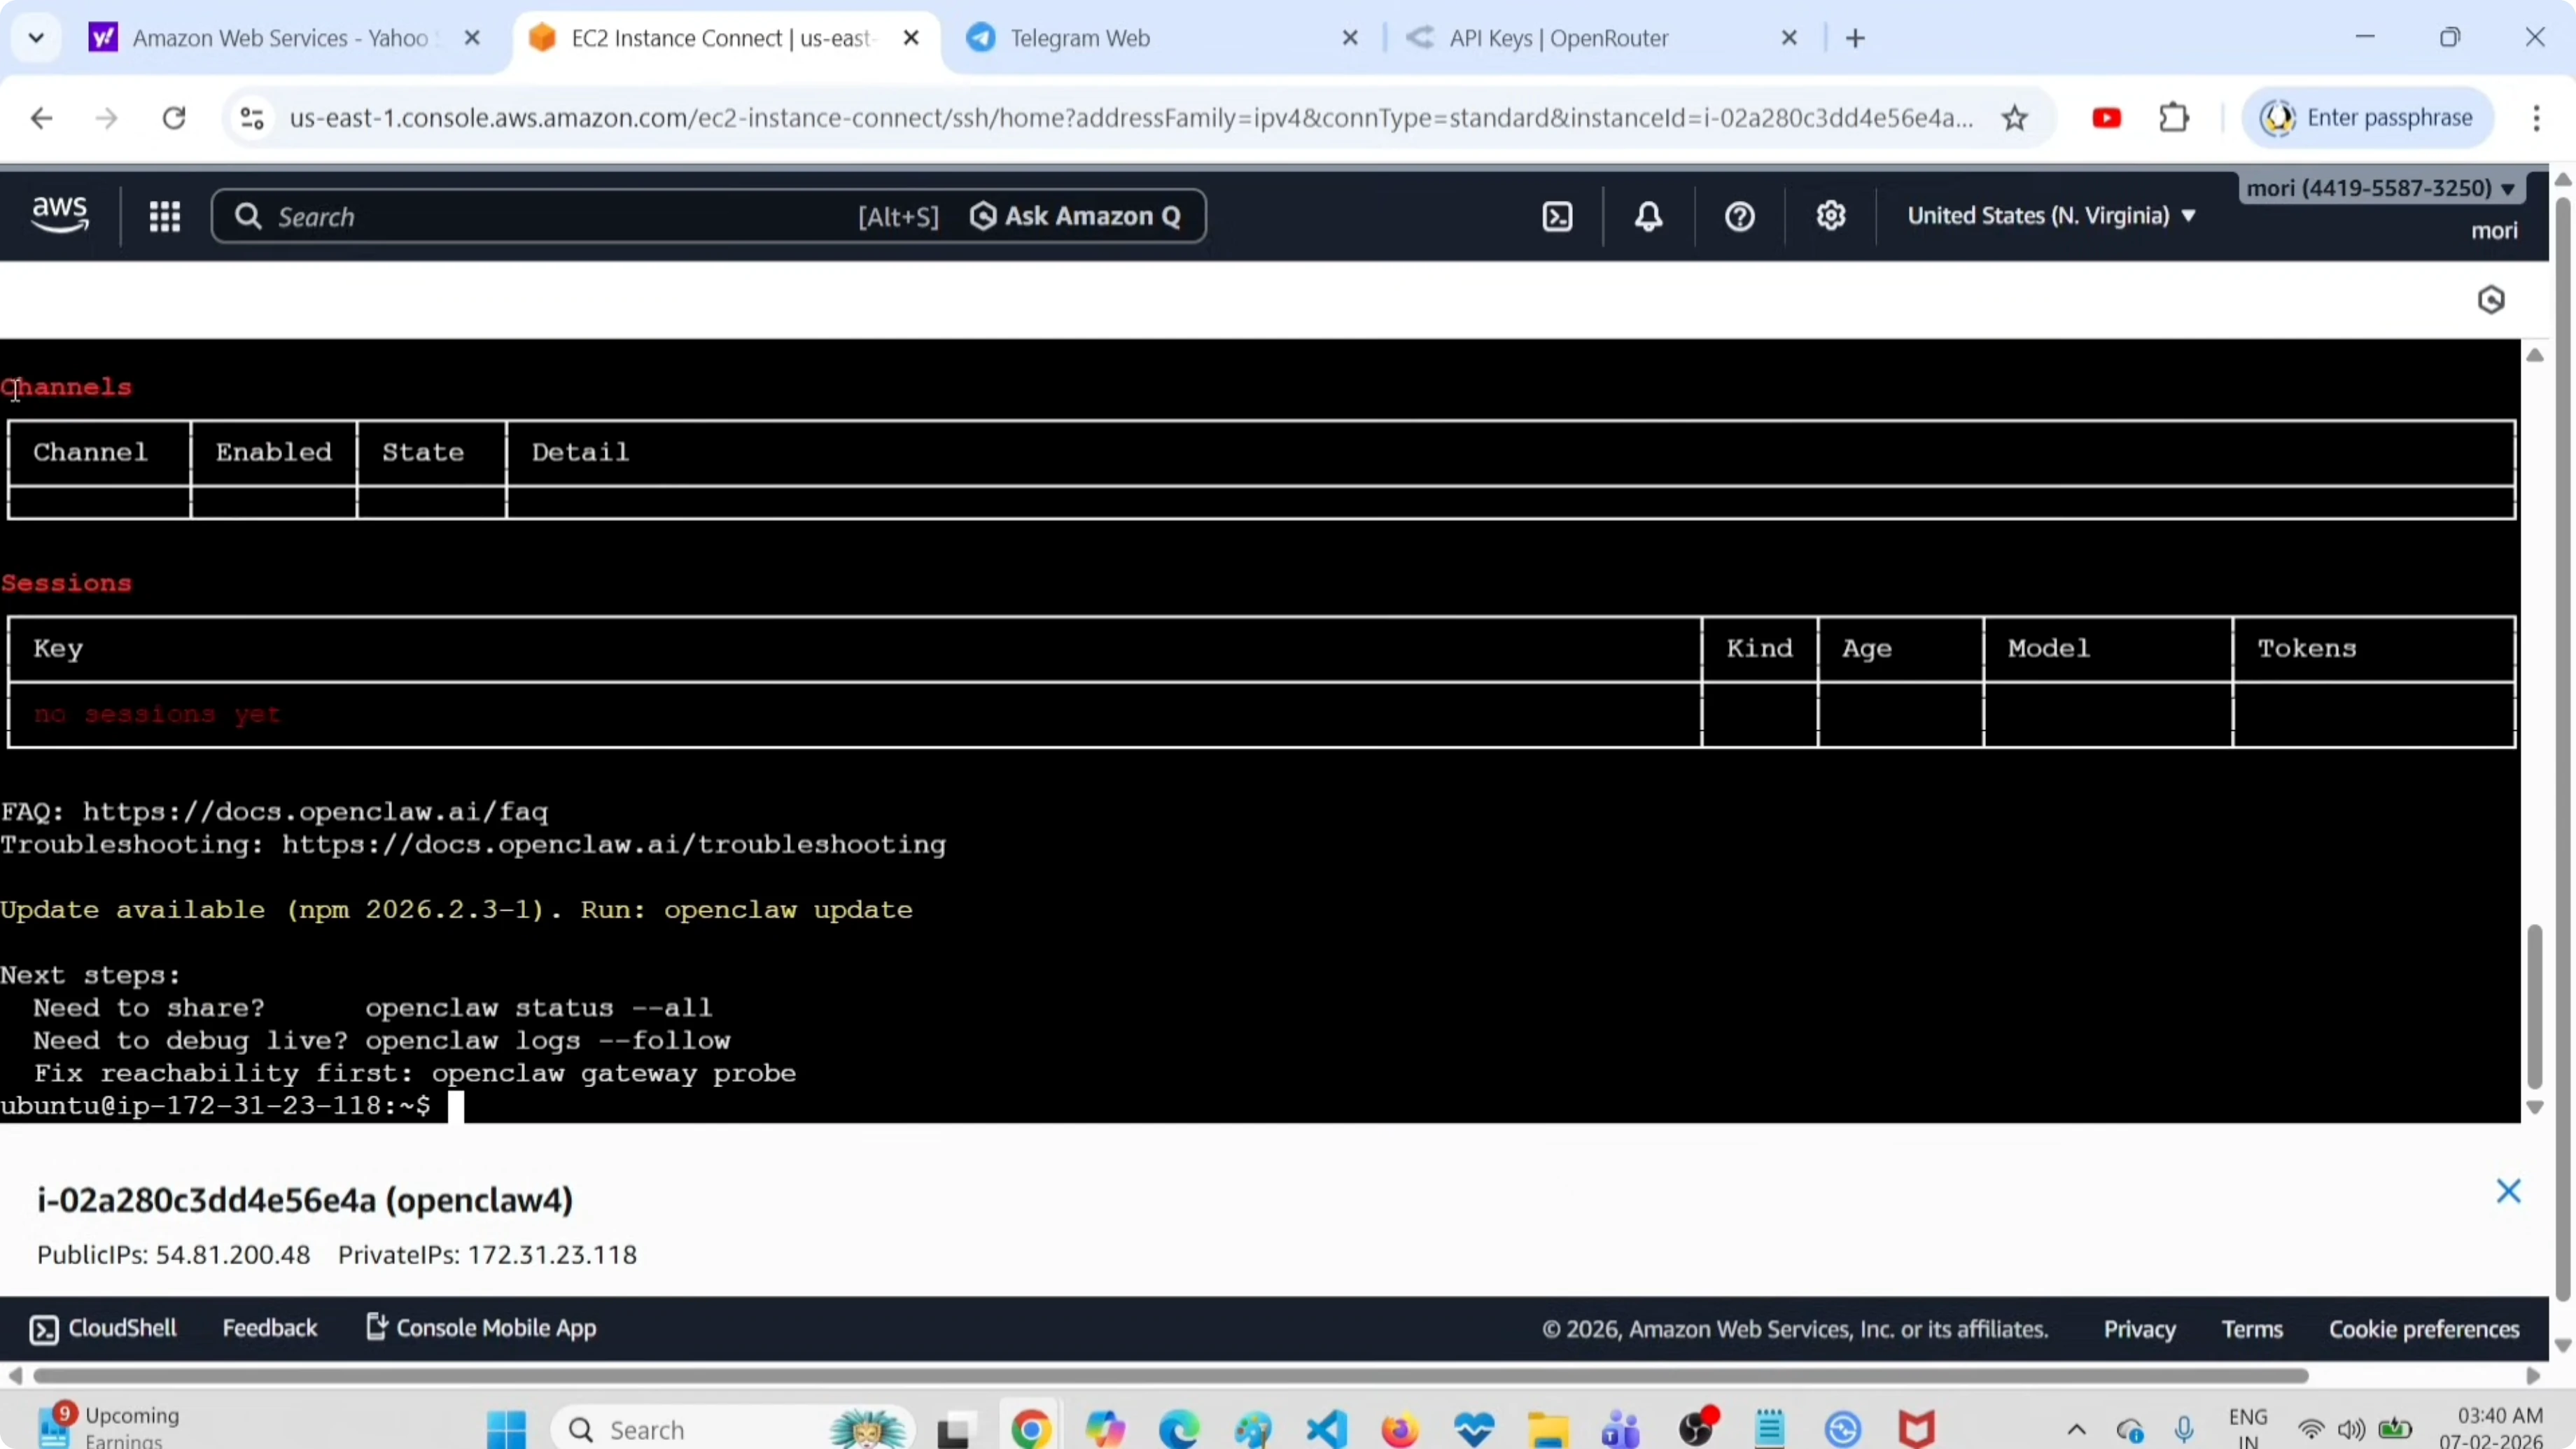Click the YouTube extension icon beside the address bar
2576x1449 pixels.
(2107, 117)
